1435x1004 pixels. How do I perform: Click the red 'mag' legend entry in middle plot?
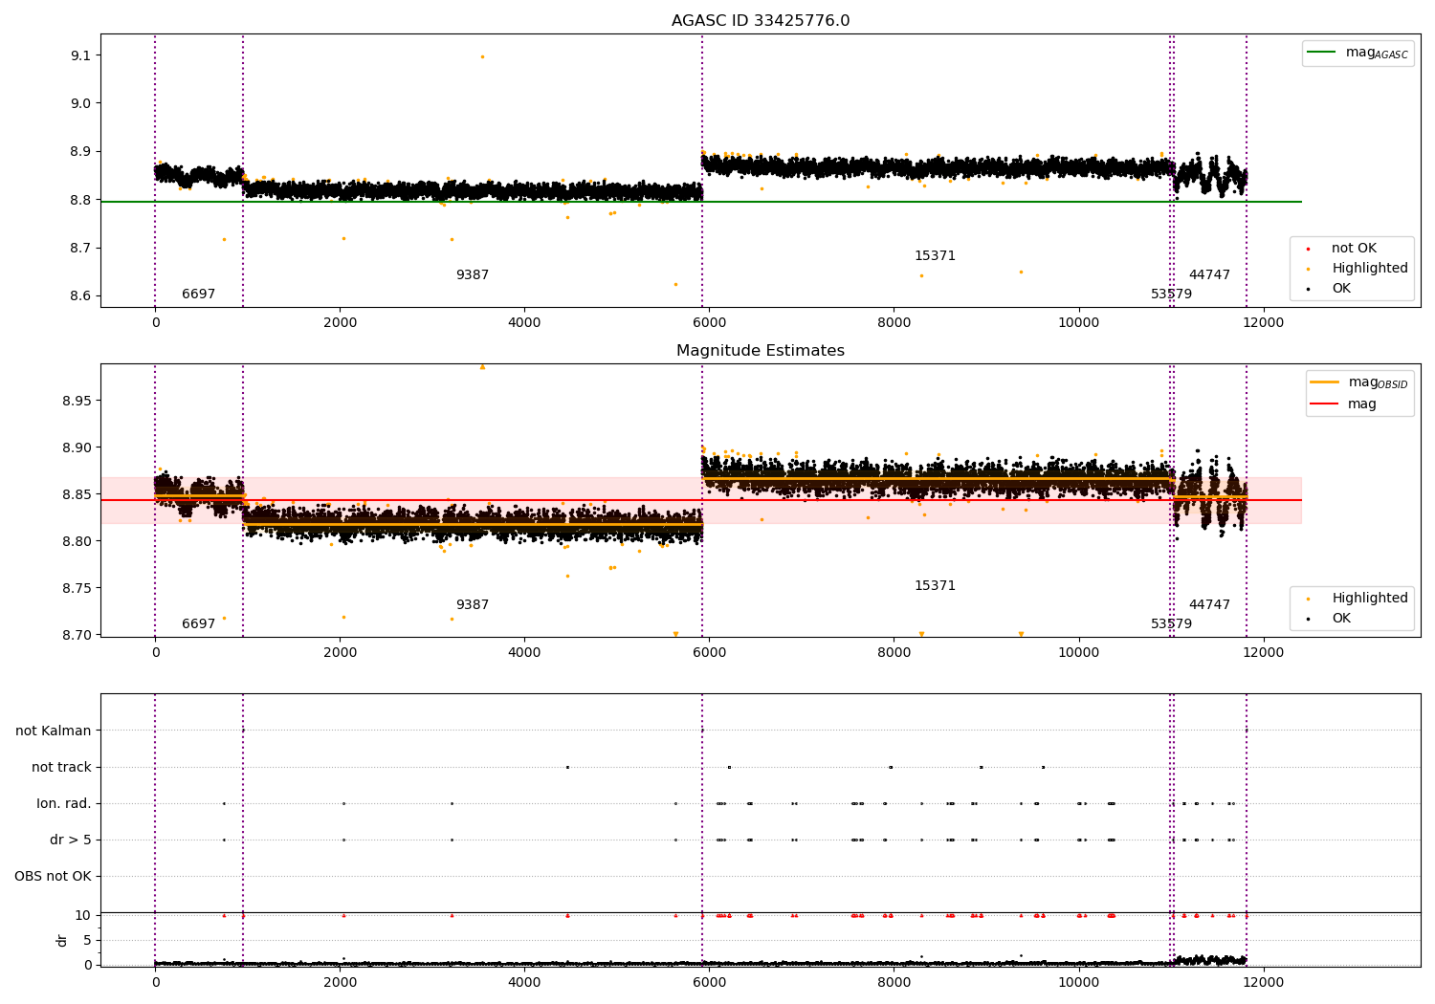coord(1343,404)
